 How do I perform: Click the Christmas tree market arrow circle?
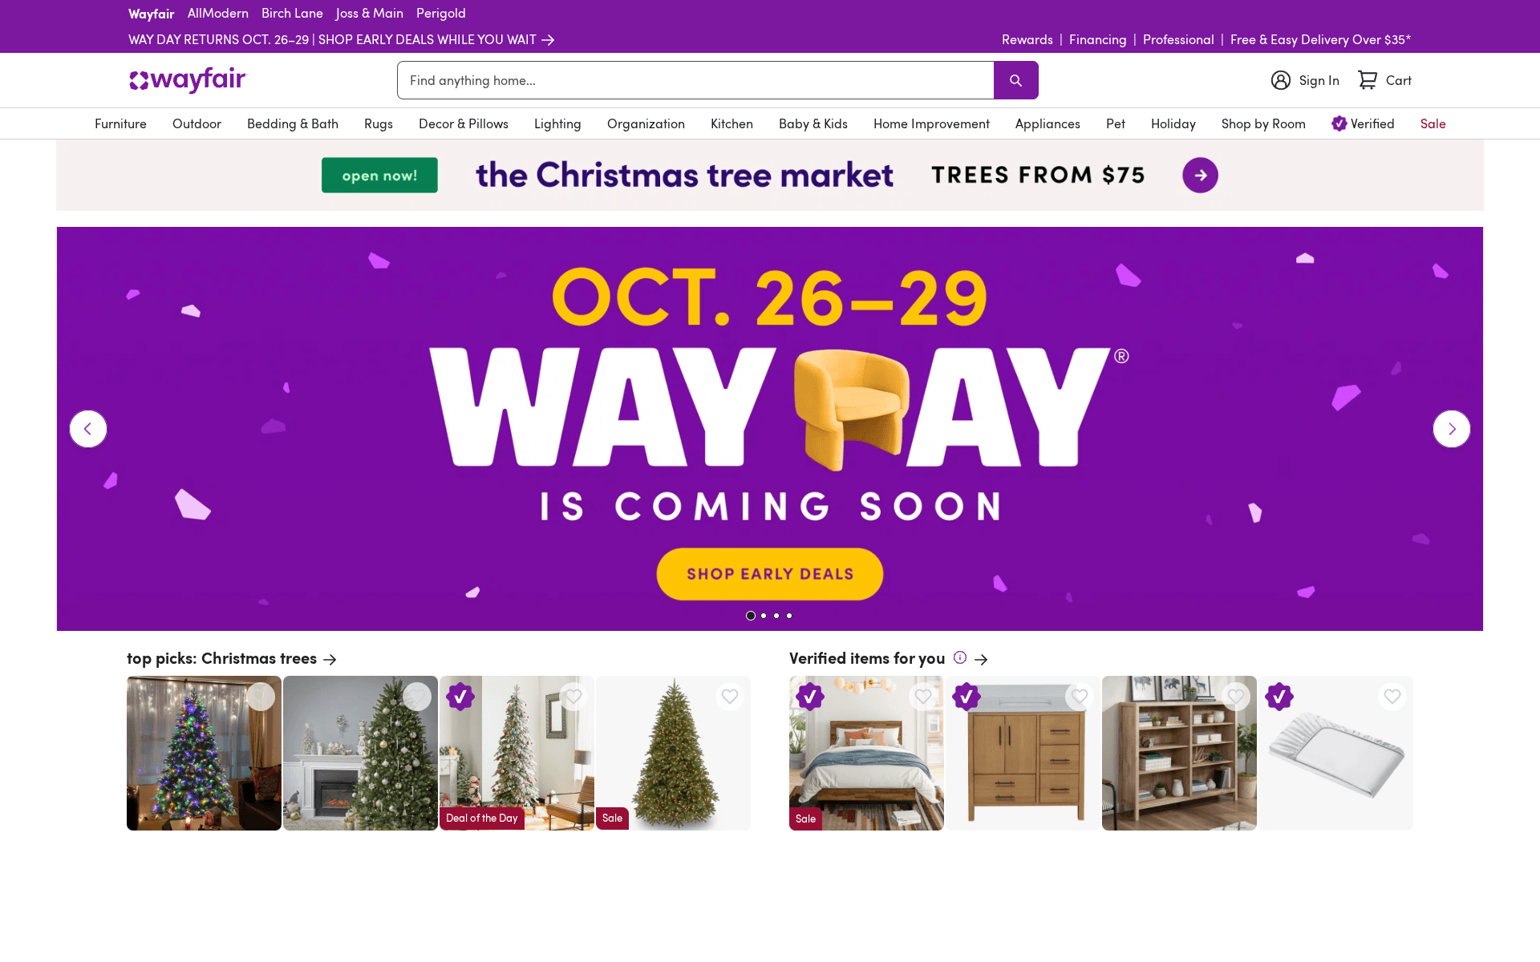click(1200, 175)
